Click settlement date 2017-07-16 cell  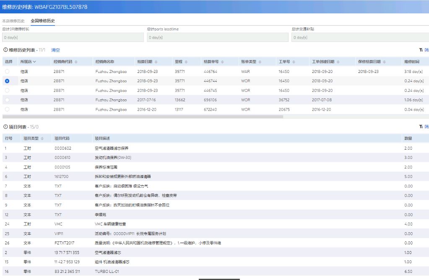click(x=146, y=100)
